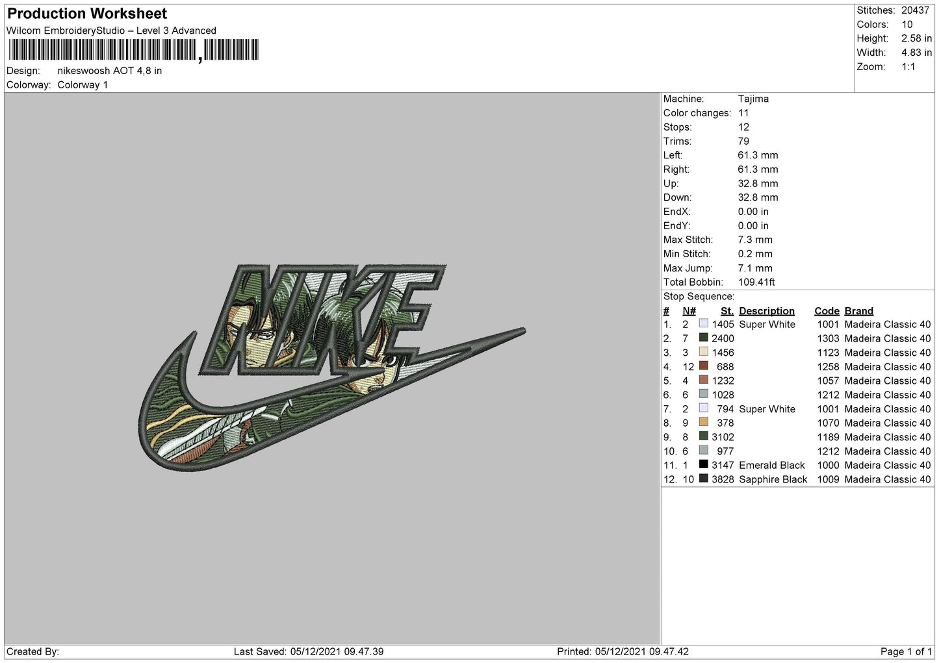Click the Production Worksheet title
The height and width of the screenshot is (663, 939).
(87, 14)
